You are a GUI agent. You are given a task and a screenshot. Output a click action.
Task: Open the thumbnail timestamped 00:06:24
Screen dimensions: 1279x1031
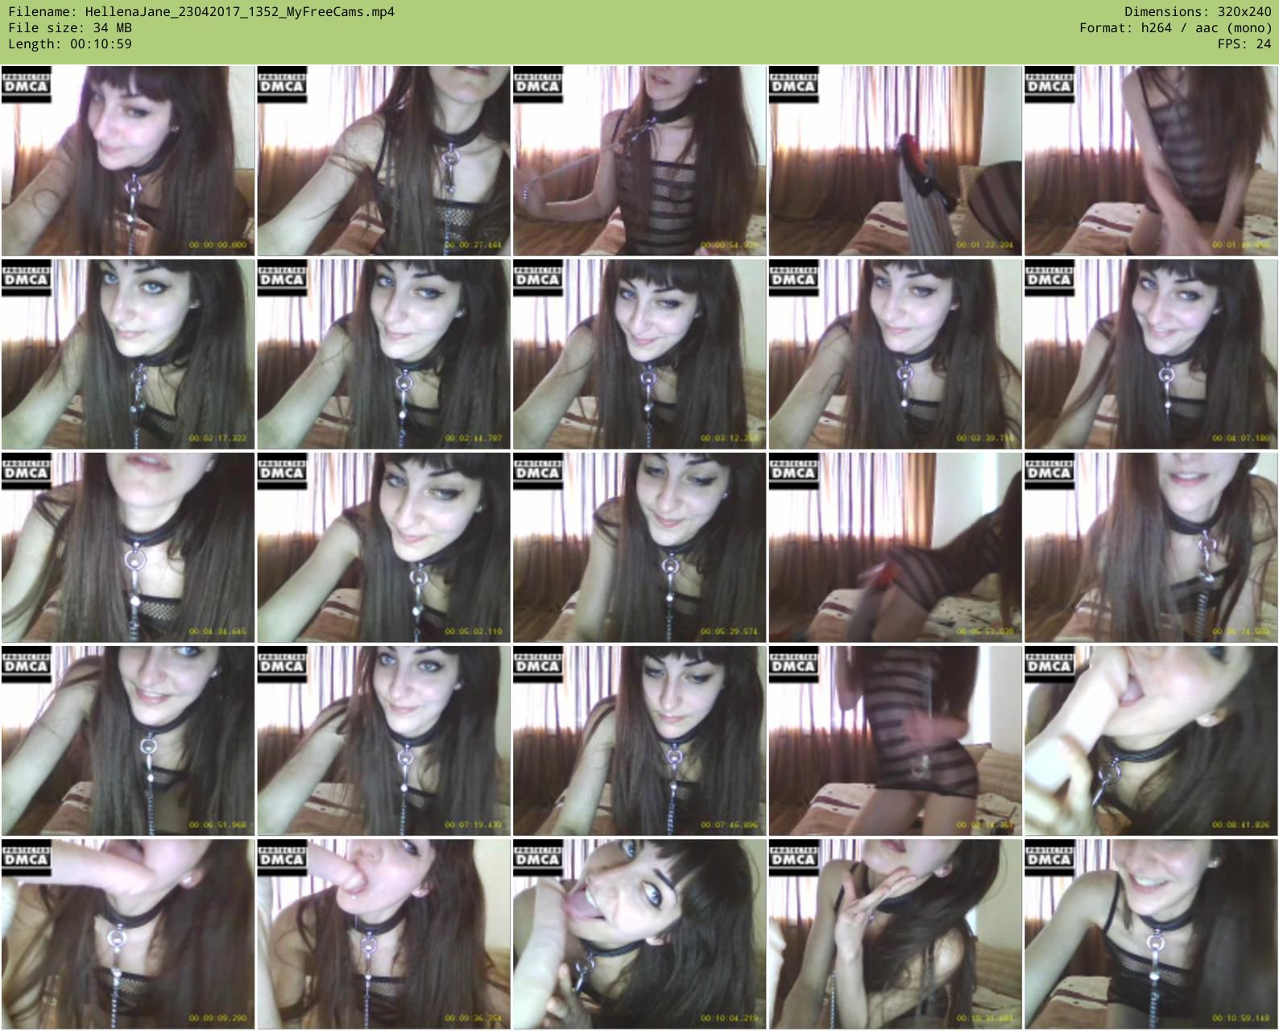pos(1151,548)
